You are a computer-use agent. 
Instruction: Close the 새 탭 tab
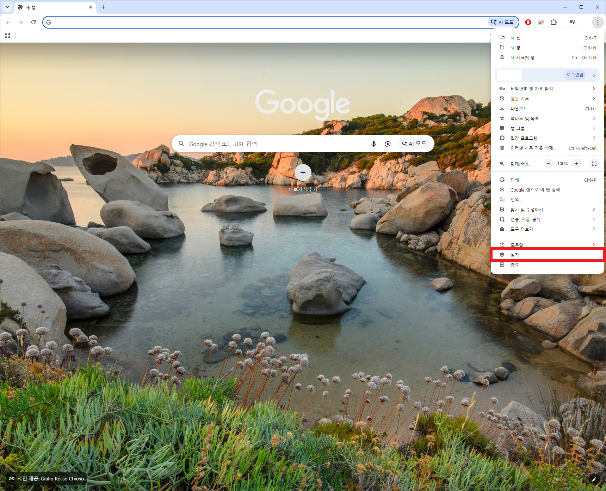coord(91,7)
